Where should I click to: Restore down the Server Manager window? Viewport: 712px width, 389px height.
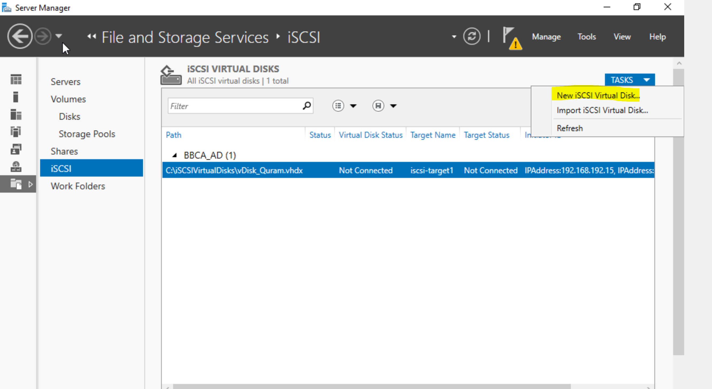click(x=637, y=7)
